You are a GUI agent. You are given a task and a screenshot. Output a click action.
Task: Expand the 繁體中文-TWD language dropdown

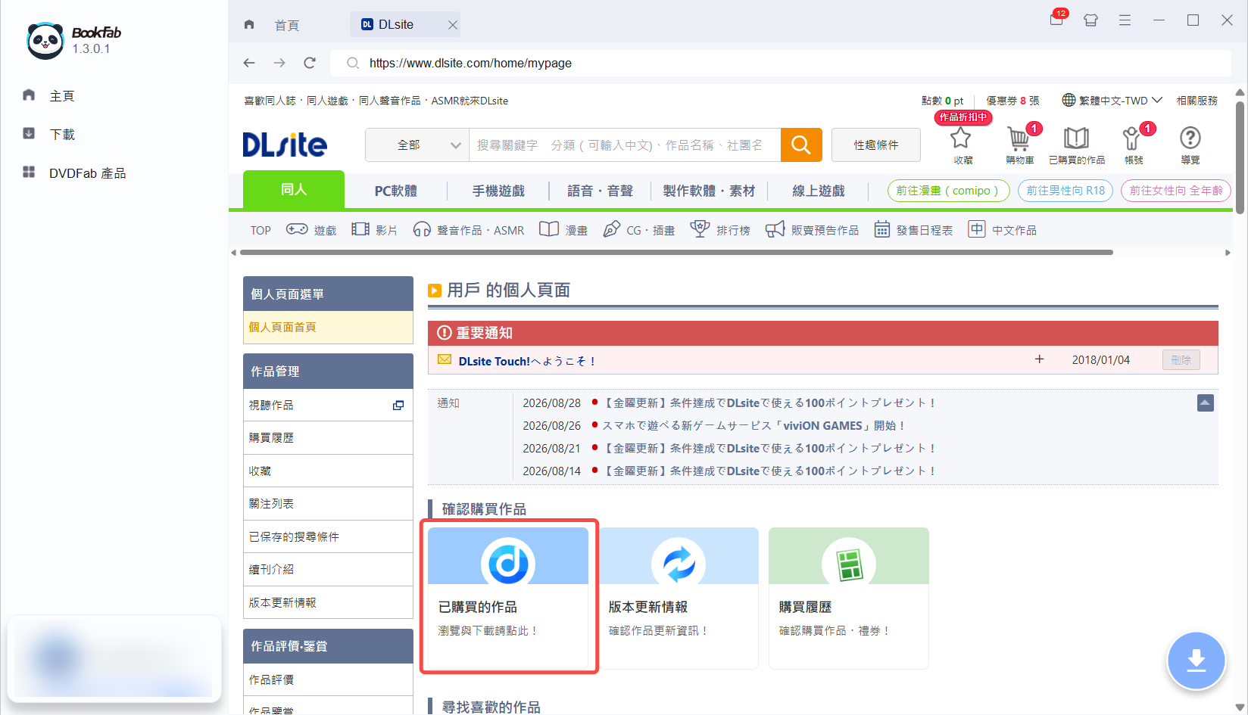[1112, 101]
